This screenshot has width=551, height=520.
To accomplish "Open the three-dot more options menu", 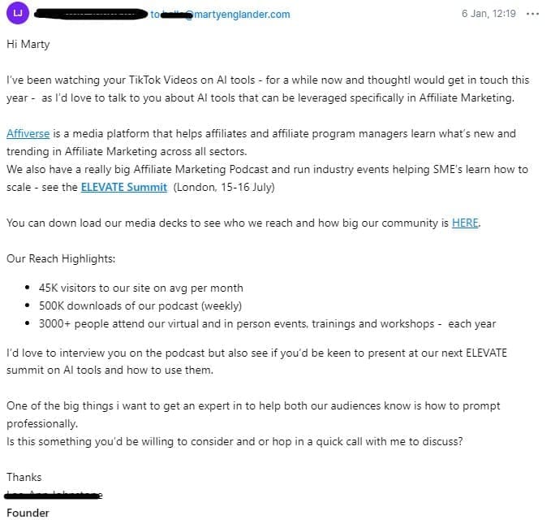I will pyautogui.click(x=532, y=15).
